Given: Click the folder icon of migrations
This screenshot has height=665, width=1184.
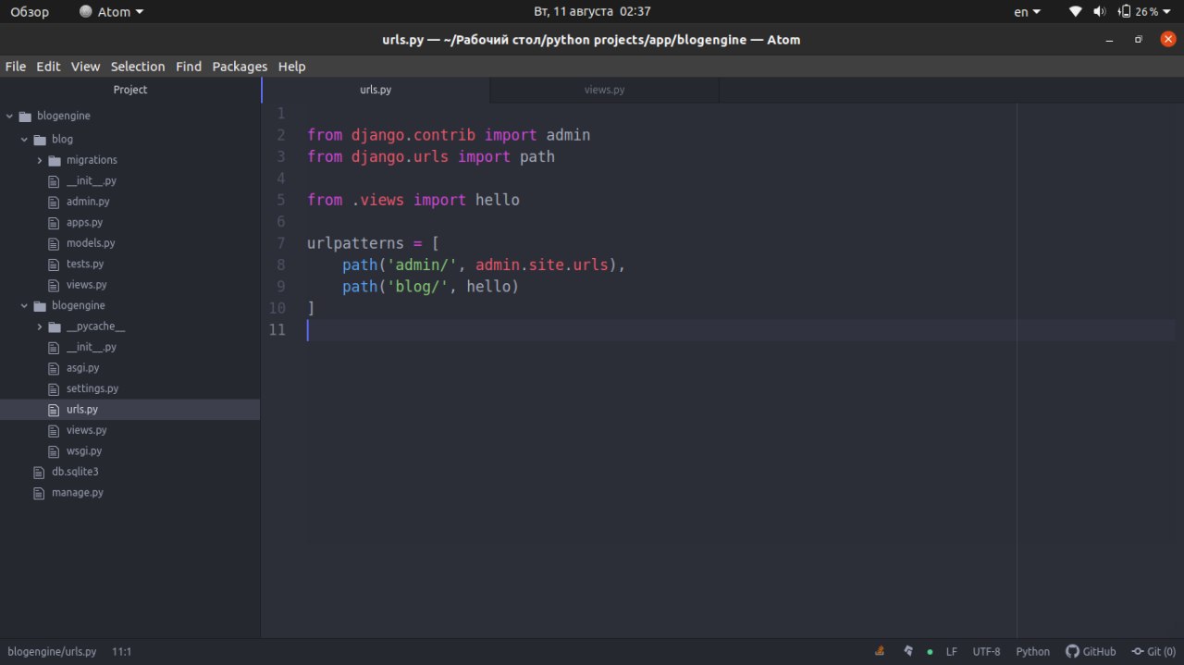Looking at the screenshot, I should pos(55,160).
